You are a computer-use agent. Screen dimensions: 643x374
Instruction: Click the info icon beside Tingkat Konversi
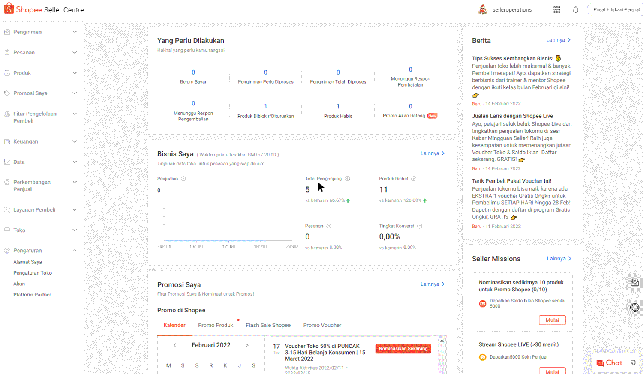click(420, 226)
